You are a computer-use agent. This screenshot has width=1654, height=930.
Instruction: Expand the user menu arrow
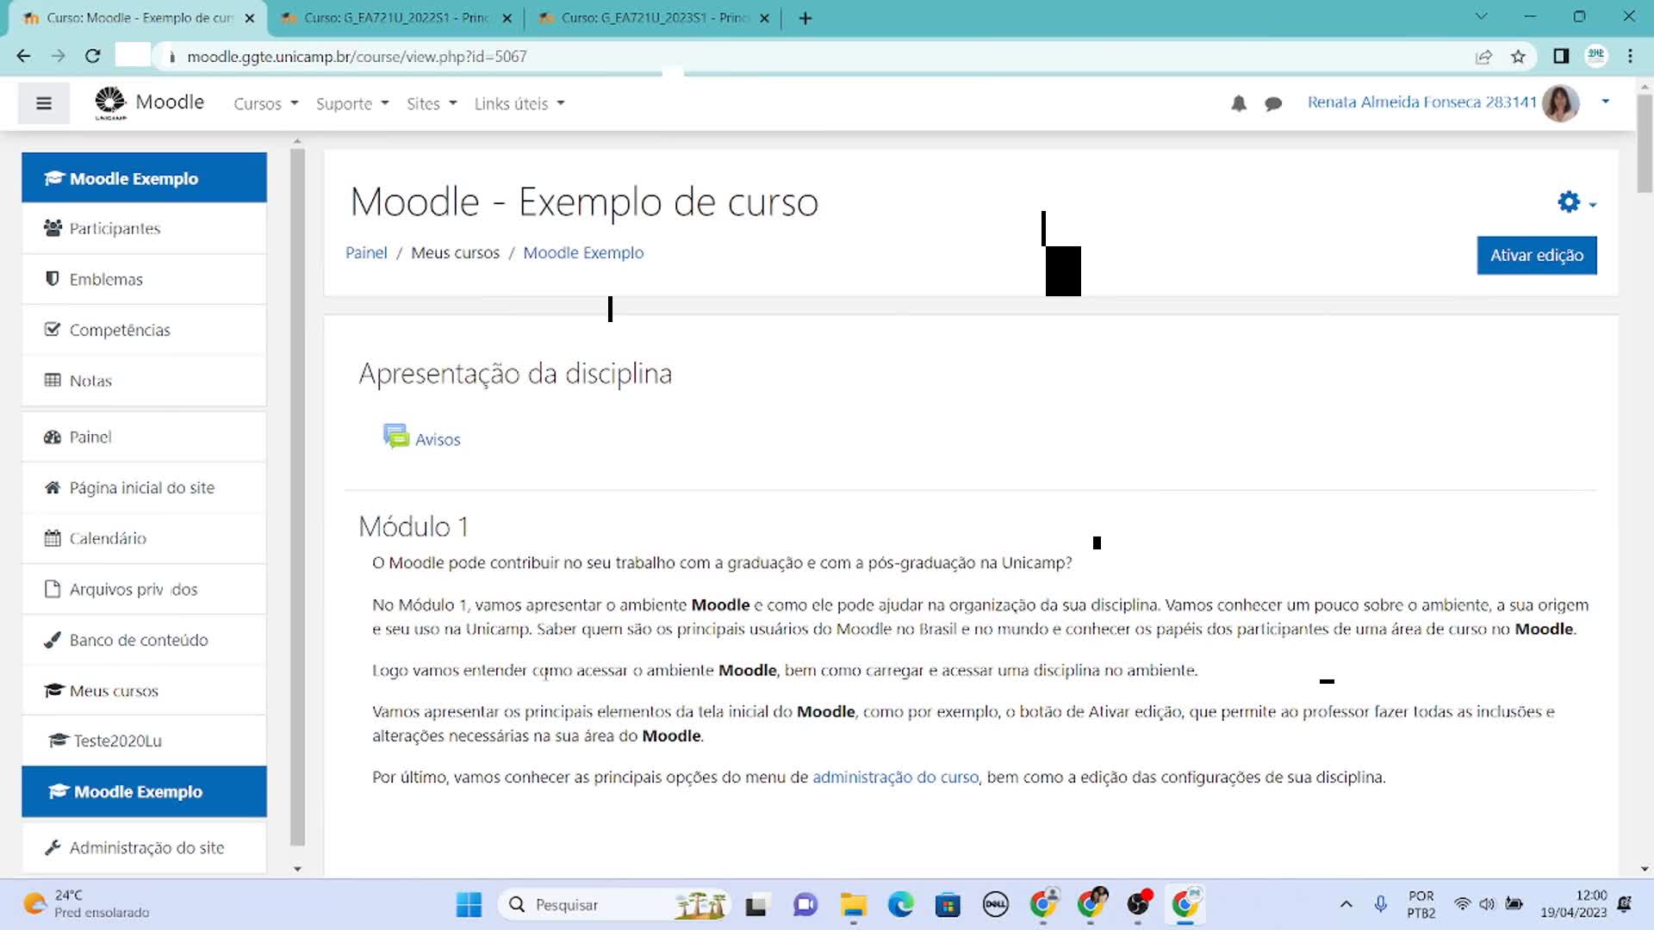pyautogui.click(x=1605, y=102)
